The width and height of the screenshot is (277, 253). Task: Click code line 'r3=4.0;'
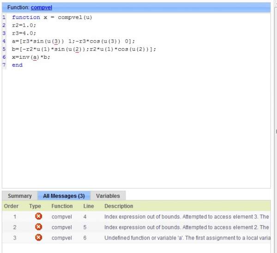[24, 33]
